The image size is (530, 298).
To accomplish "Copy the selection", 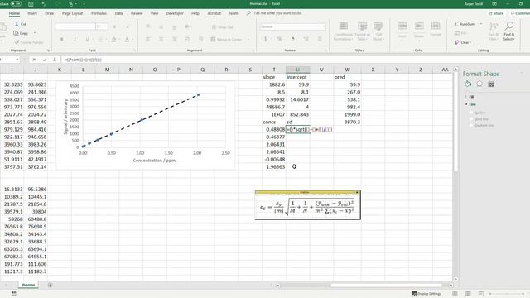I will (x=21, y=33).
